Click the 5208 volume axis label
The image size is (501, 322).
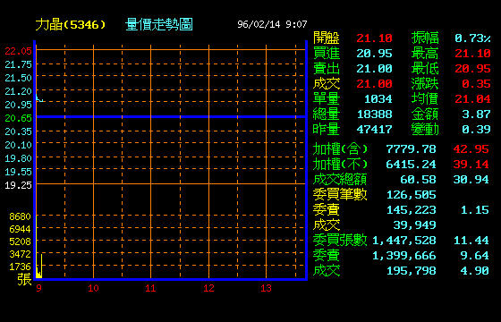[x=20, y=241]
